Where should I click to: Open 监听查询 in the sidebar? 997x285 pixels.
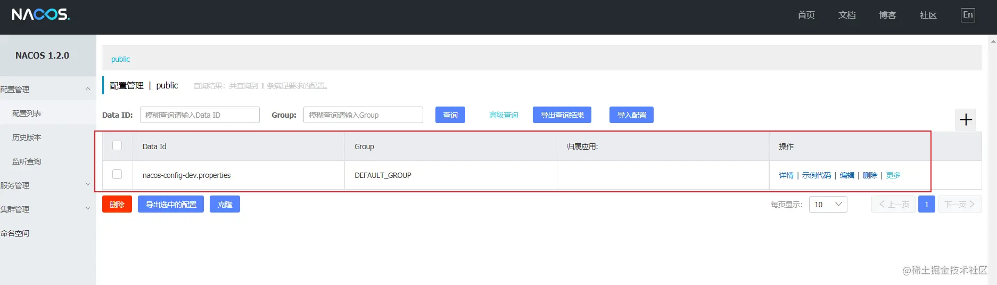pos(27,161)
